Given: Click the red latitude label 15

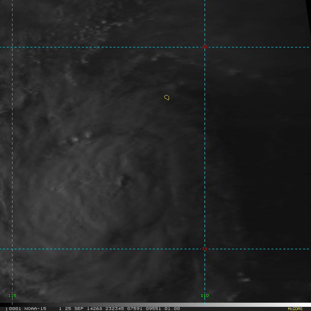Looking at the screenshot, I should 205,249.
